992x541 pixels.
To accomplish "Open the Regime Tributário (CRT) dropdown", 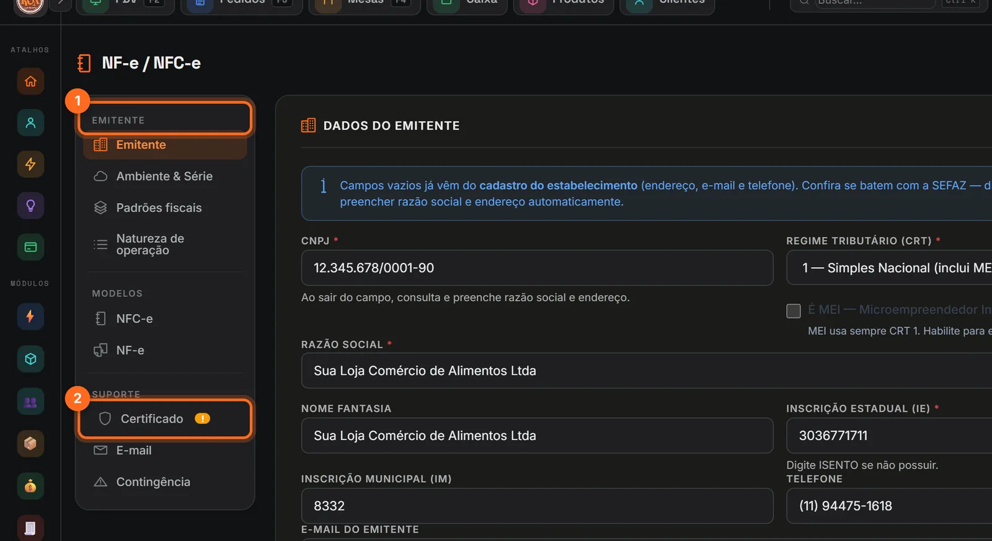I will click(x=889, y=268).
